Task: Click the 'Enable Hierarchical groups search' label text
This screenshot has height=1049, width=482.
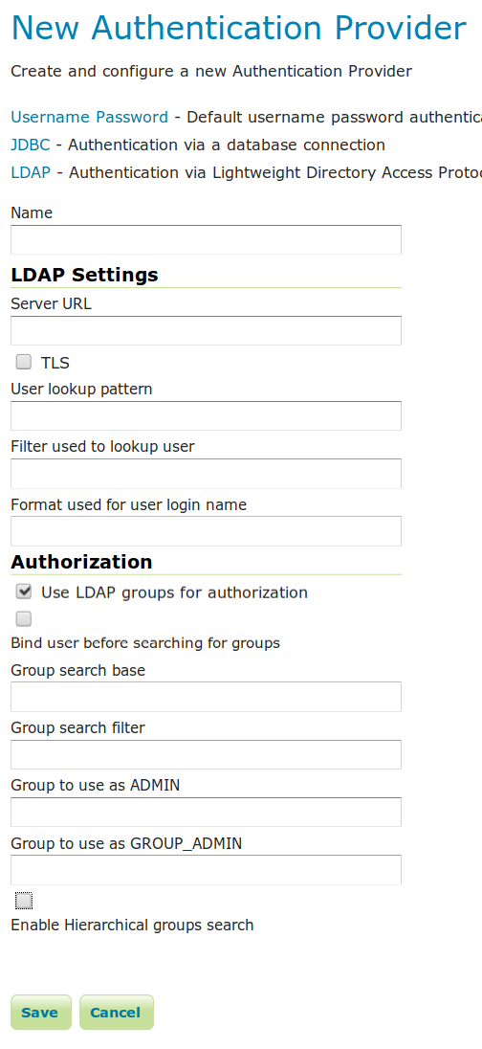Action: pos(132,926)
